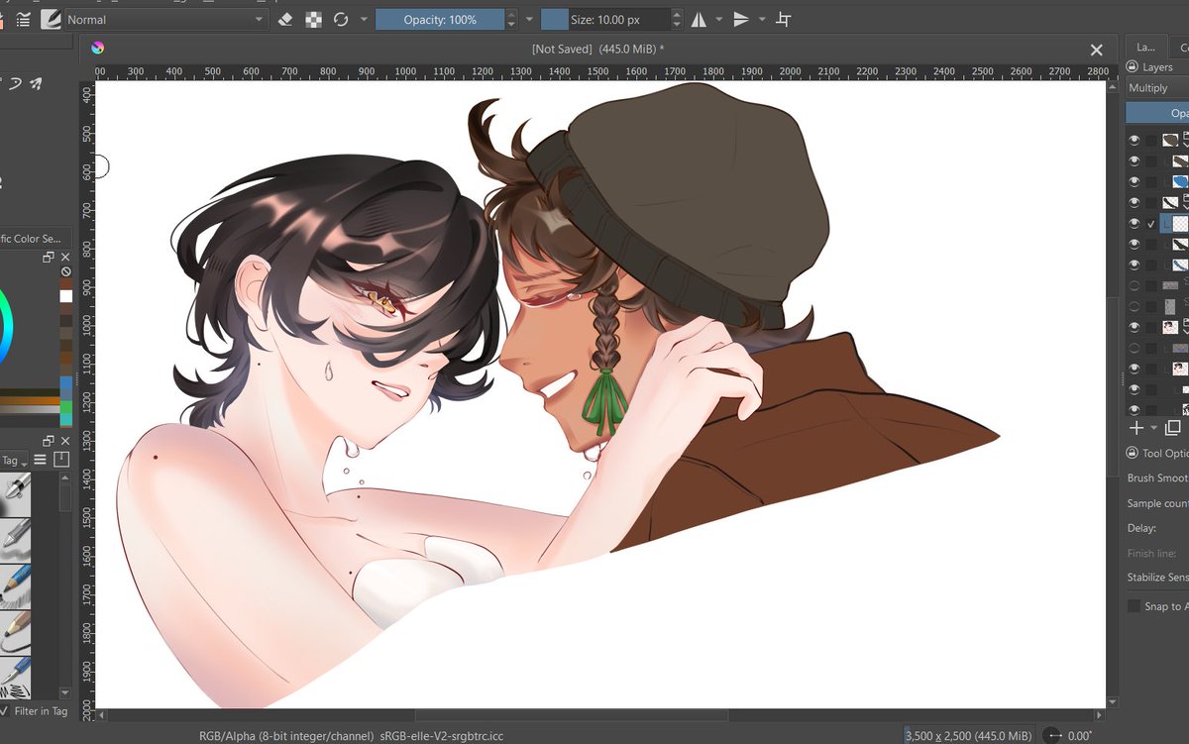Open the Normal blending mode dropdown

(166, 19)
